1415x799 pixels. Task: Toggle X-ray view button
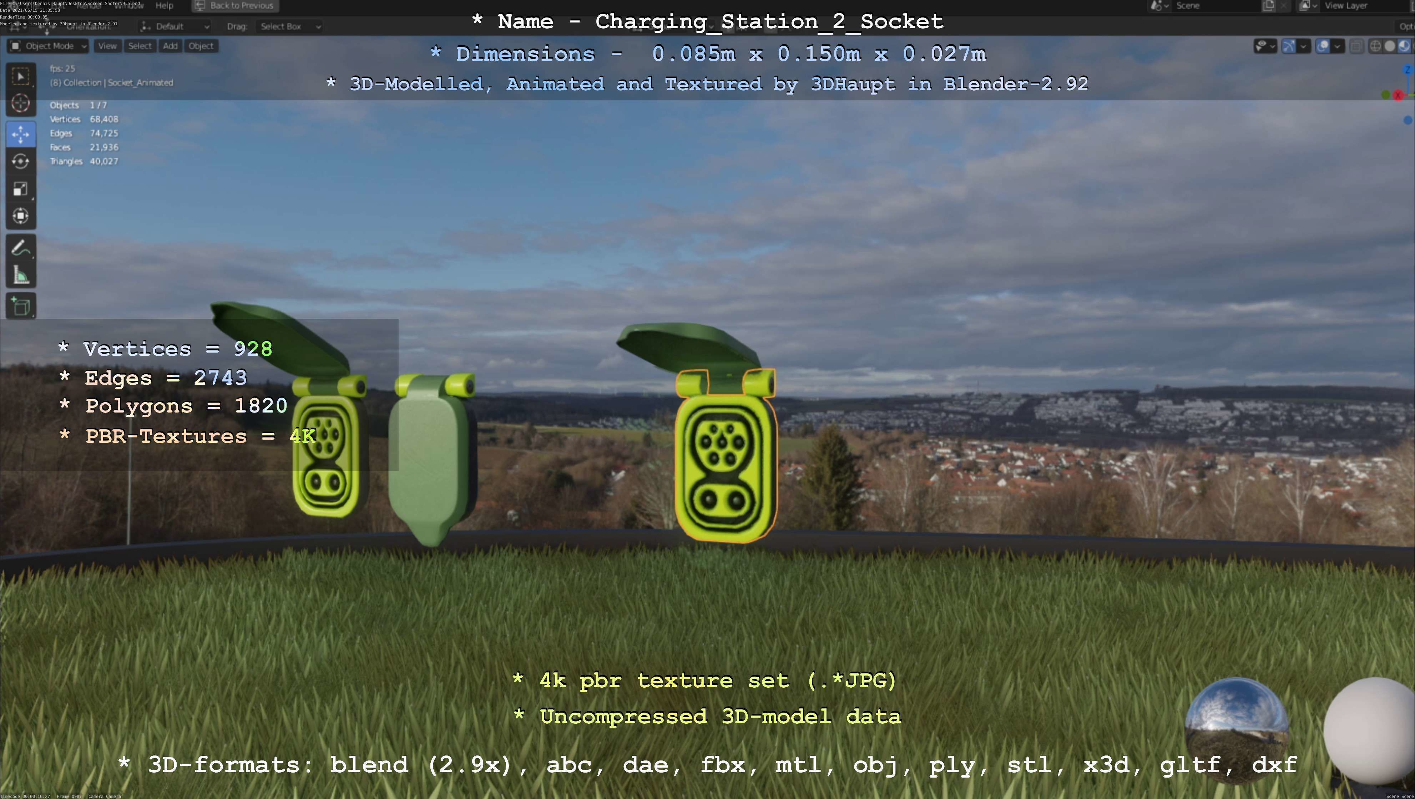point(1356,46)
